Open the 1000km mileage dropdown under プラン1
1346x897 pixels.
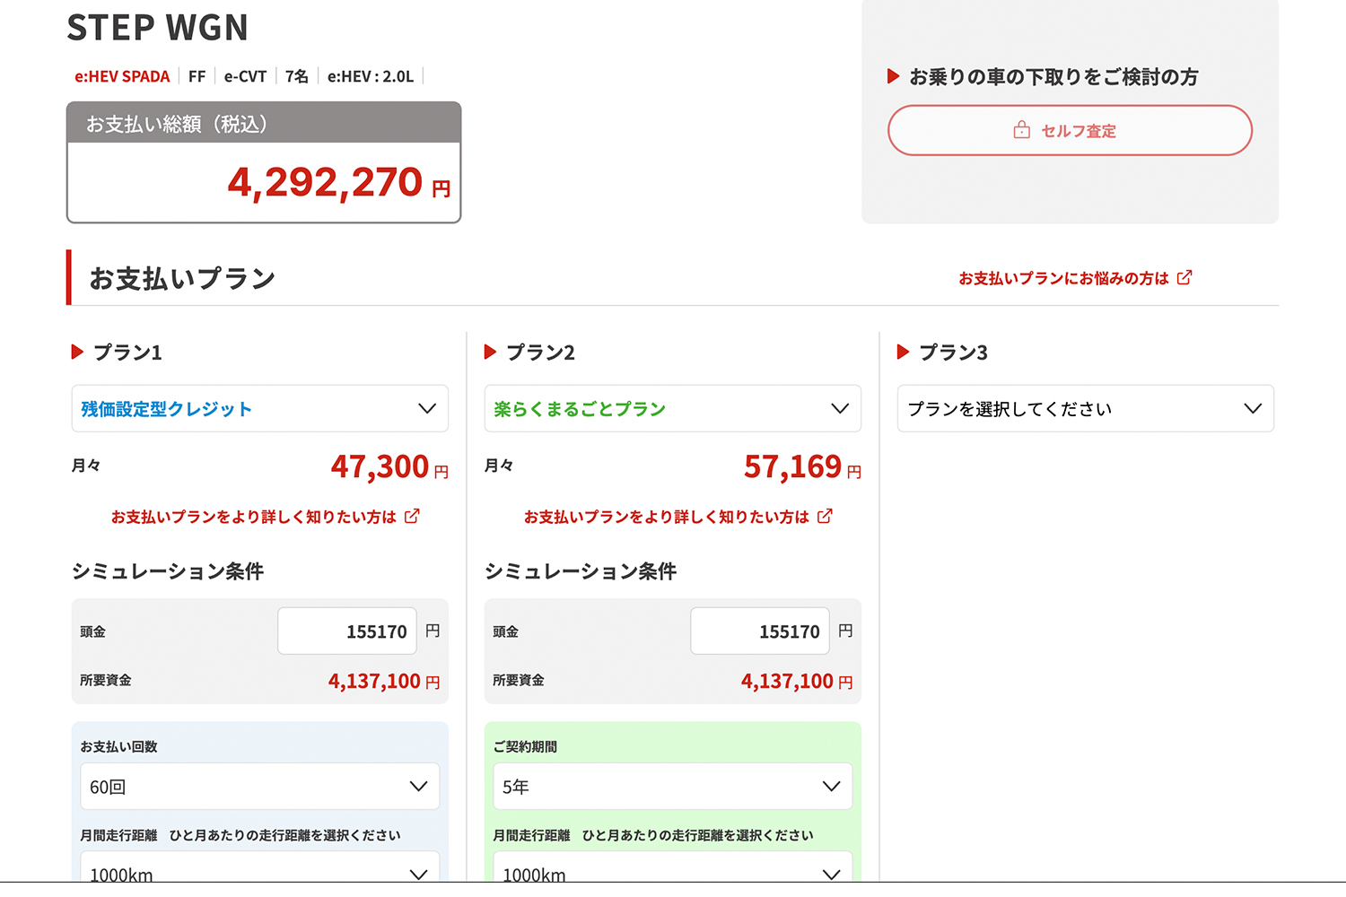[259, 870]
